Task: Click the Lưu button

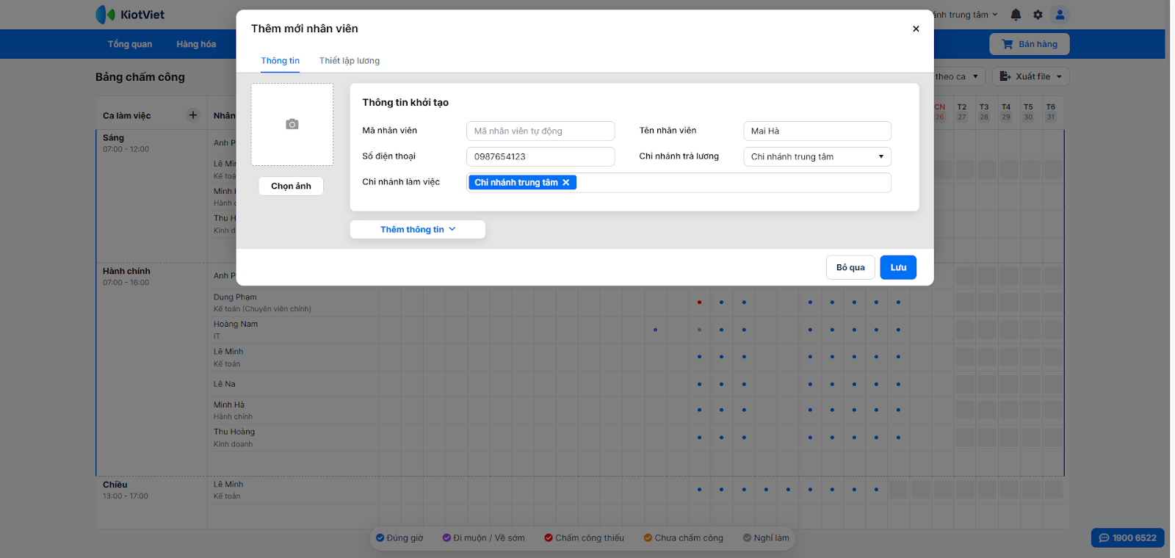Action: [898, 268]
